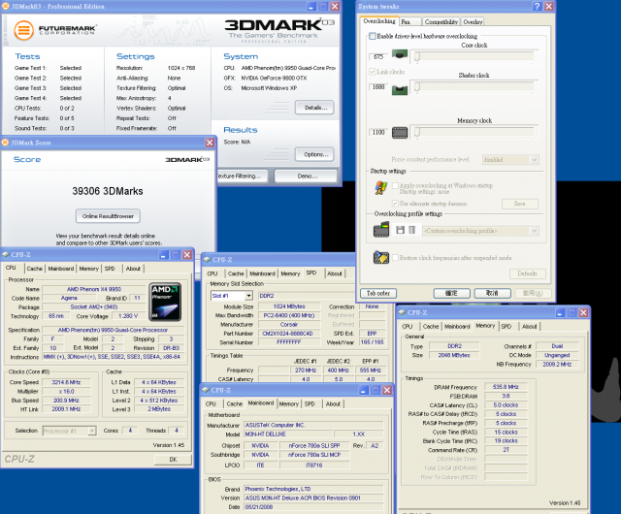Click the Memory clock slider
This screenshot has height=514, width=621.
[474, 132]
